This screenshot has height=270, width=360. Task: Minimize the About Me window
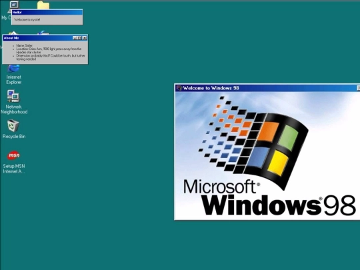click(75, 38)
